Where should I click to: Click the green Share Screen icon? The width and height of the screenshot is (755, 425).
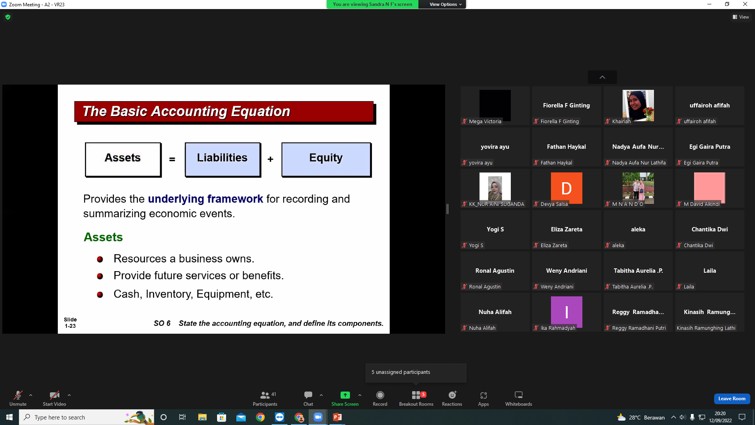(345, 395)
